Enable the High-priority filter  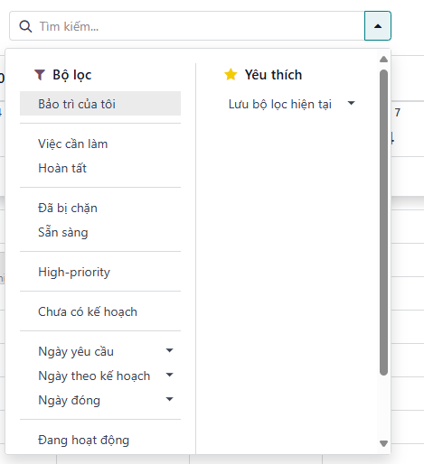(100, 272)
